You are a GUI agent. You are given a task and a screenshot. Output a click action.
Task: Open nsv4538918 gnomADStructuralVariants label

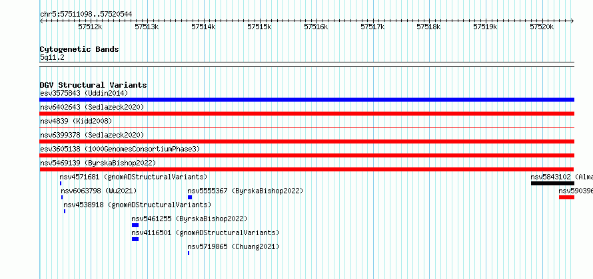pos(137,205)
